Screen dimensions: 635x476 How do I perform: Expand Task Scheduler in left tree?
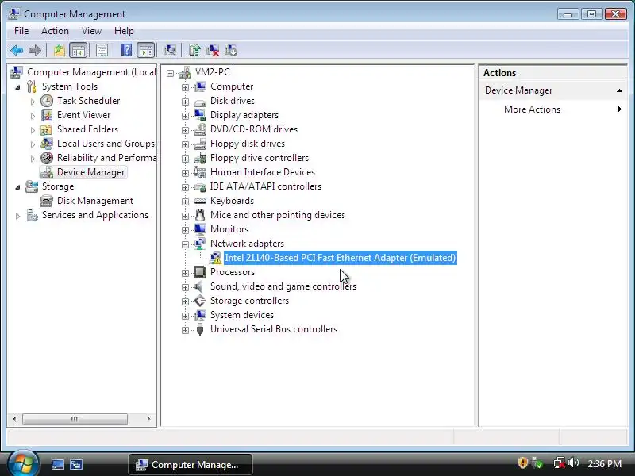(33, 102)
